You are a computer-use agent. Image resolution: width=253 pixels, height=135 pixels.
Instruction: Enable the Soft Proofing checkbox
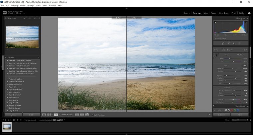click(x=93, y=115)
